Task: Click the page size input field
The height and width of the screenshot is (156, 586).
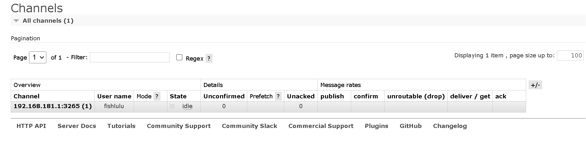Action: pos(570,55)
